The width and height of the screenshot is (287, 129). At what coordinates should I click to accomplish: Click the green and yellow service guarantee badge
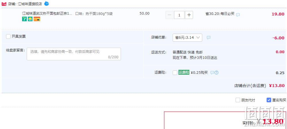(30, 19)
